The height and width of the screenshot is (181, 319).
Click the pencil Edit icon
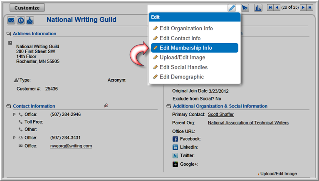click(x=232, y=8)
